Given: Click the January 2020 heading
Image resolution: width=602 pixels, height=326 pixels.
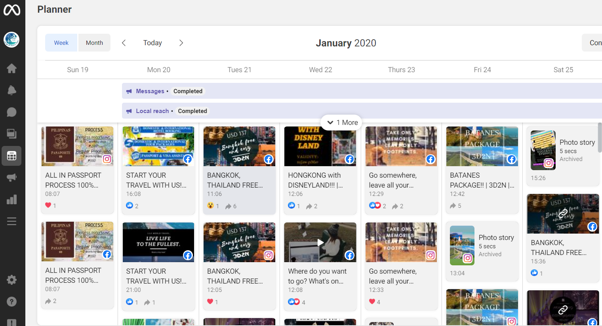Looking at the screenshot, I should (x=346, y=43).
